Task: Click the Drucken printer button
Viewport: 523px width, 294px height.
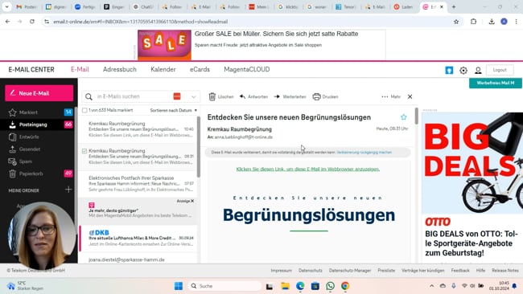Action: tap(325, 96)
